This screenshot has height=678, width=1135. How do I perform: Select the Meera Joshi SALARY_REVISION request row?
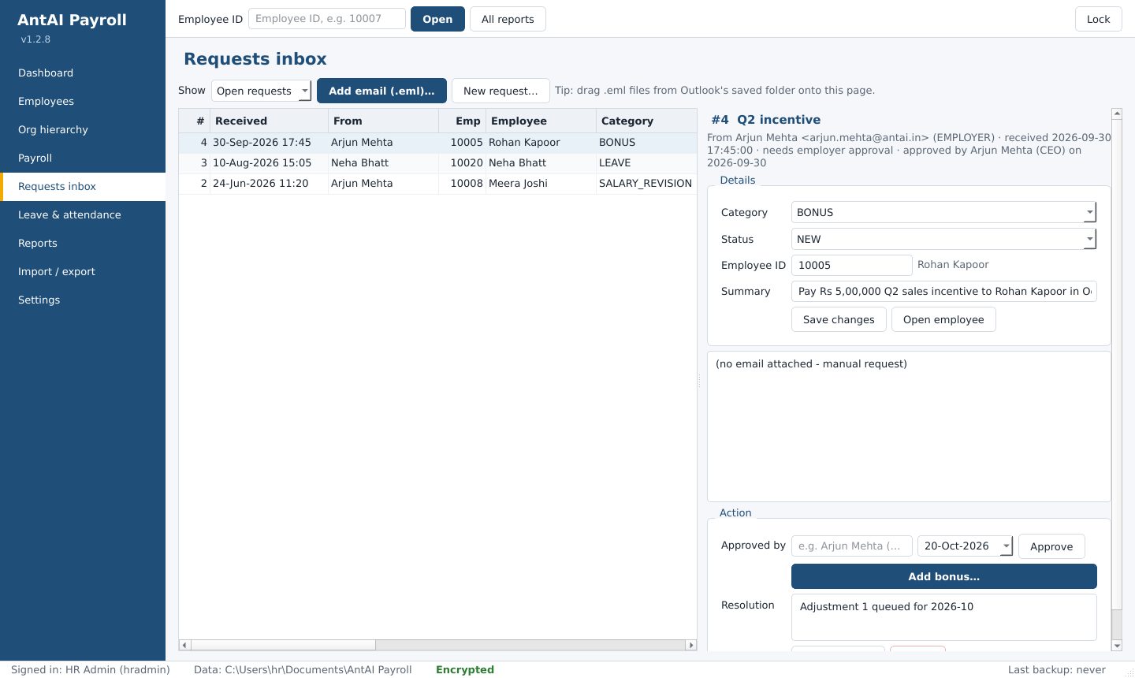437,184
